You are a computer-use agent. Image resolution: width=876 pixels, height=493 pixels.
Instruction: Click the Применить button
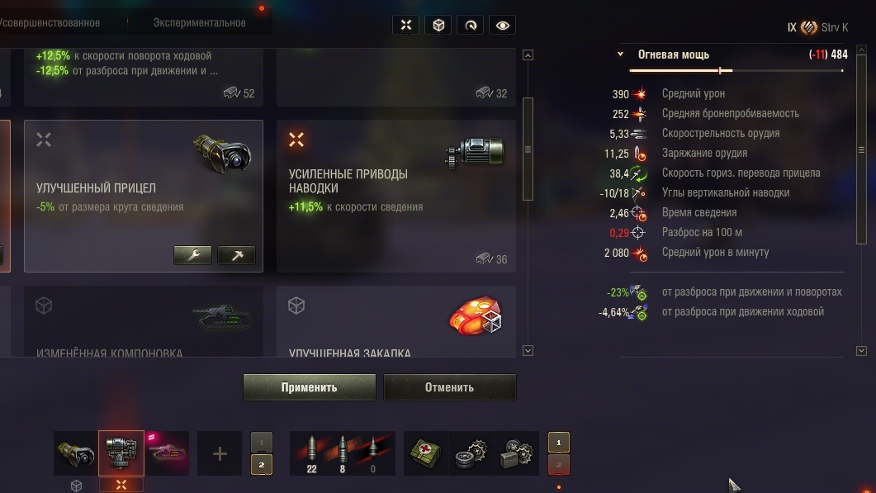[310, 387]
